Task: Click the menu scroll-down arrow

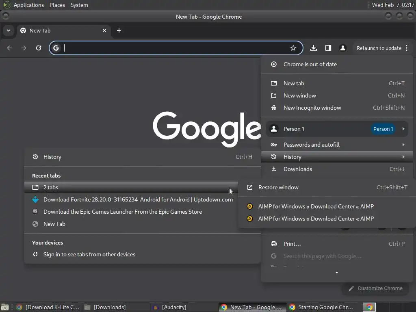Action: point(337,273)
